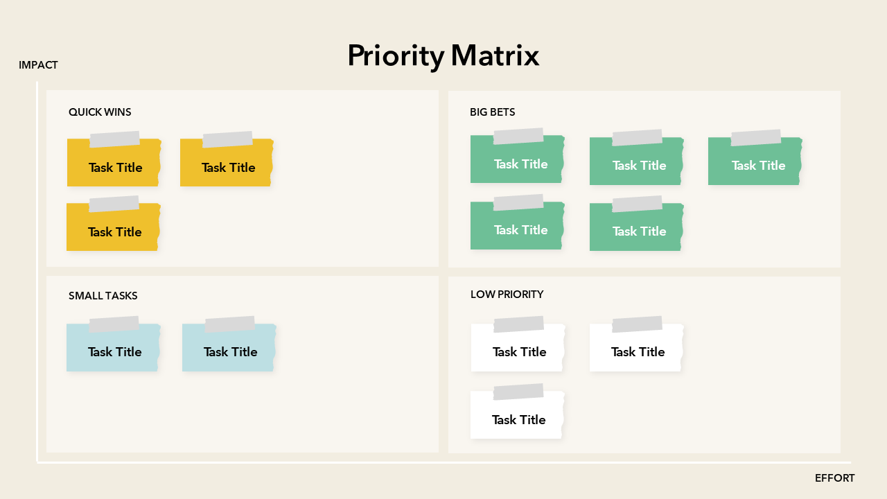
Task: Select first white note in Low Priority top row
Action: coord(518,350)
